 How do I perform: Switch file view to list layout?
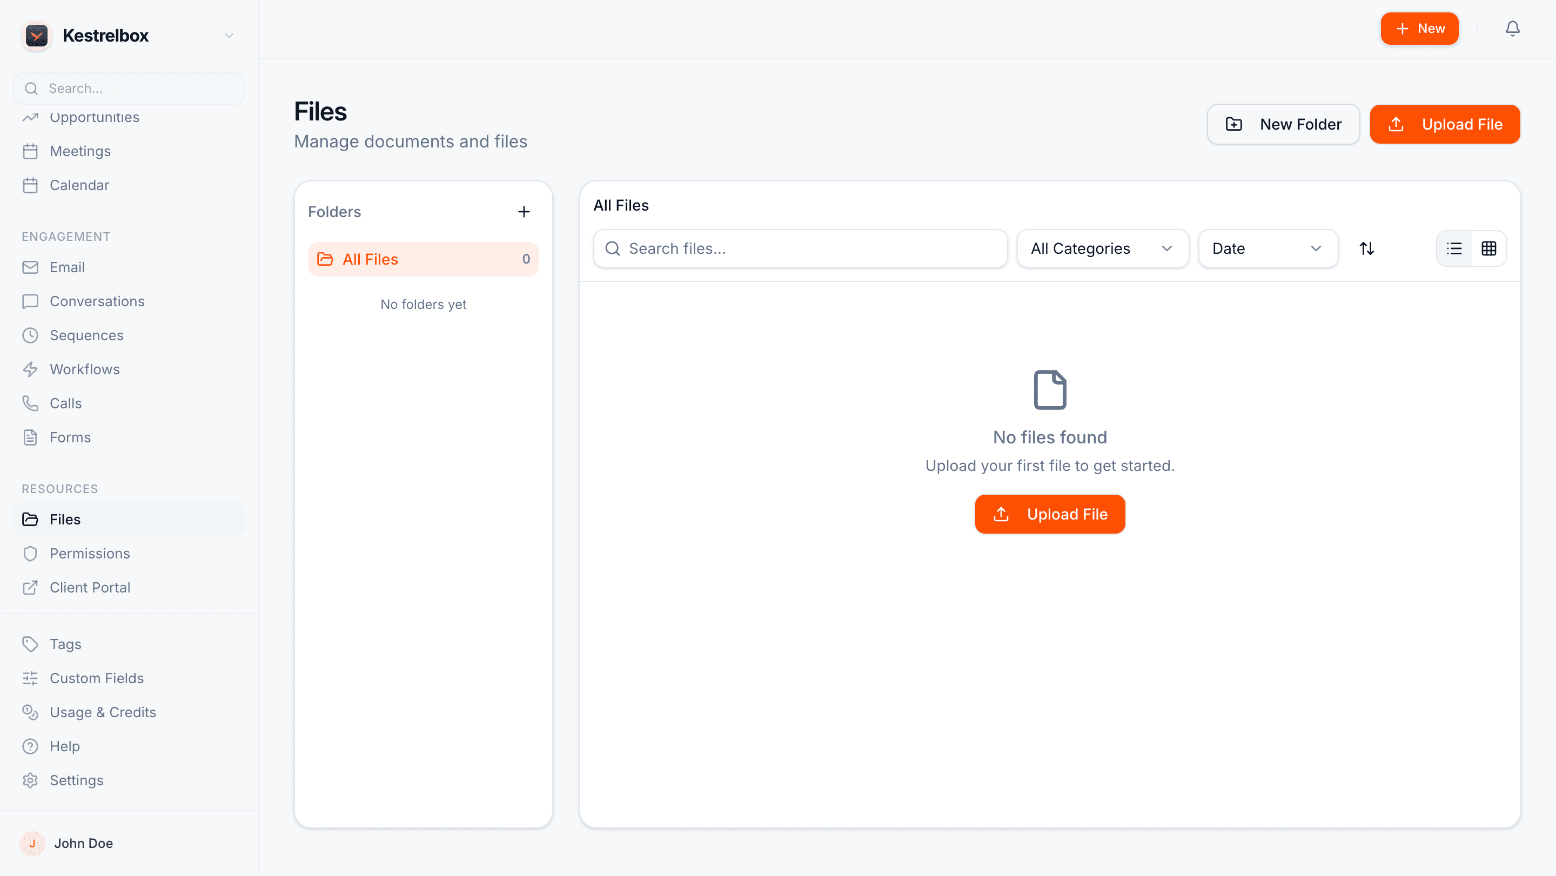pos(1454,248)
